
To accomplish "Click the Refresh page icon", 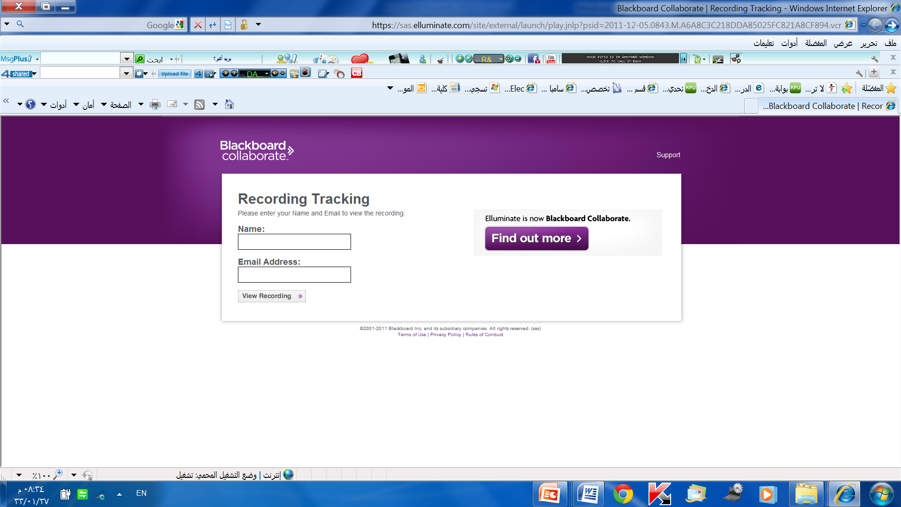I will pos(213,25).
